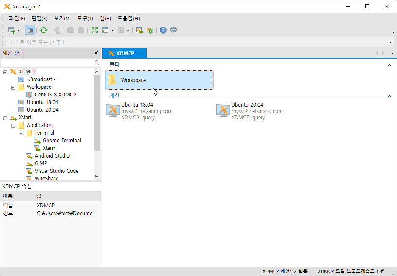The height and width of the screenshot is (276, 397).
Task: Collapse the Application tree folder
Action: tap(14, 126)
